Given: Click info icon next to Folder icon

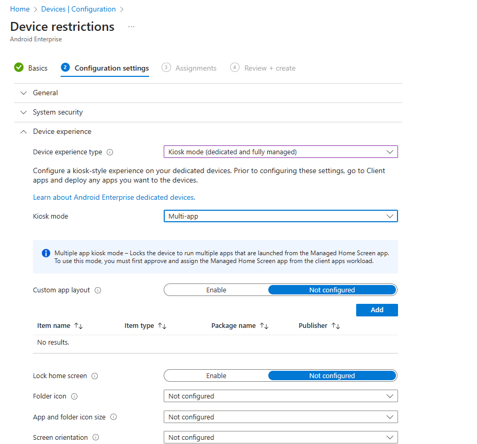Looking at the screenshot, I should tap(74, 396).
